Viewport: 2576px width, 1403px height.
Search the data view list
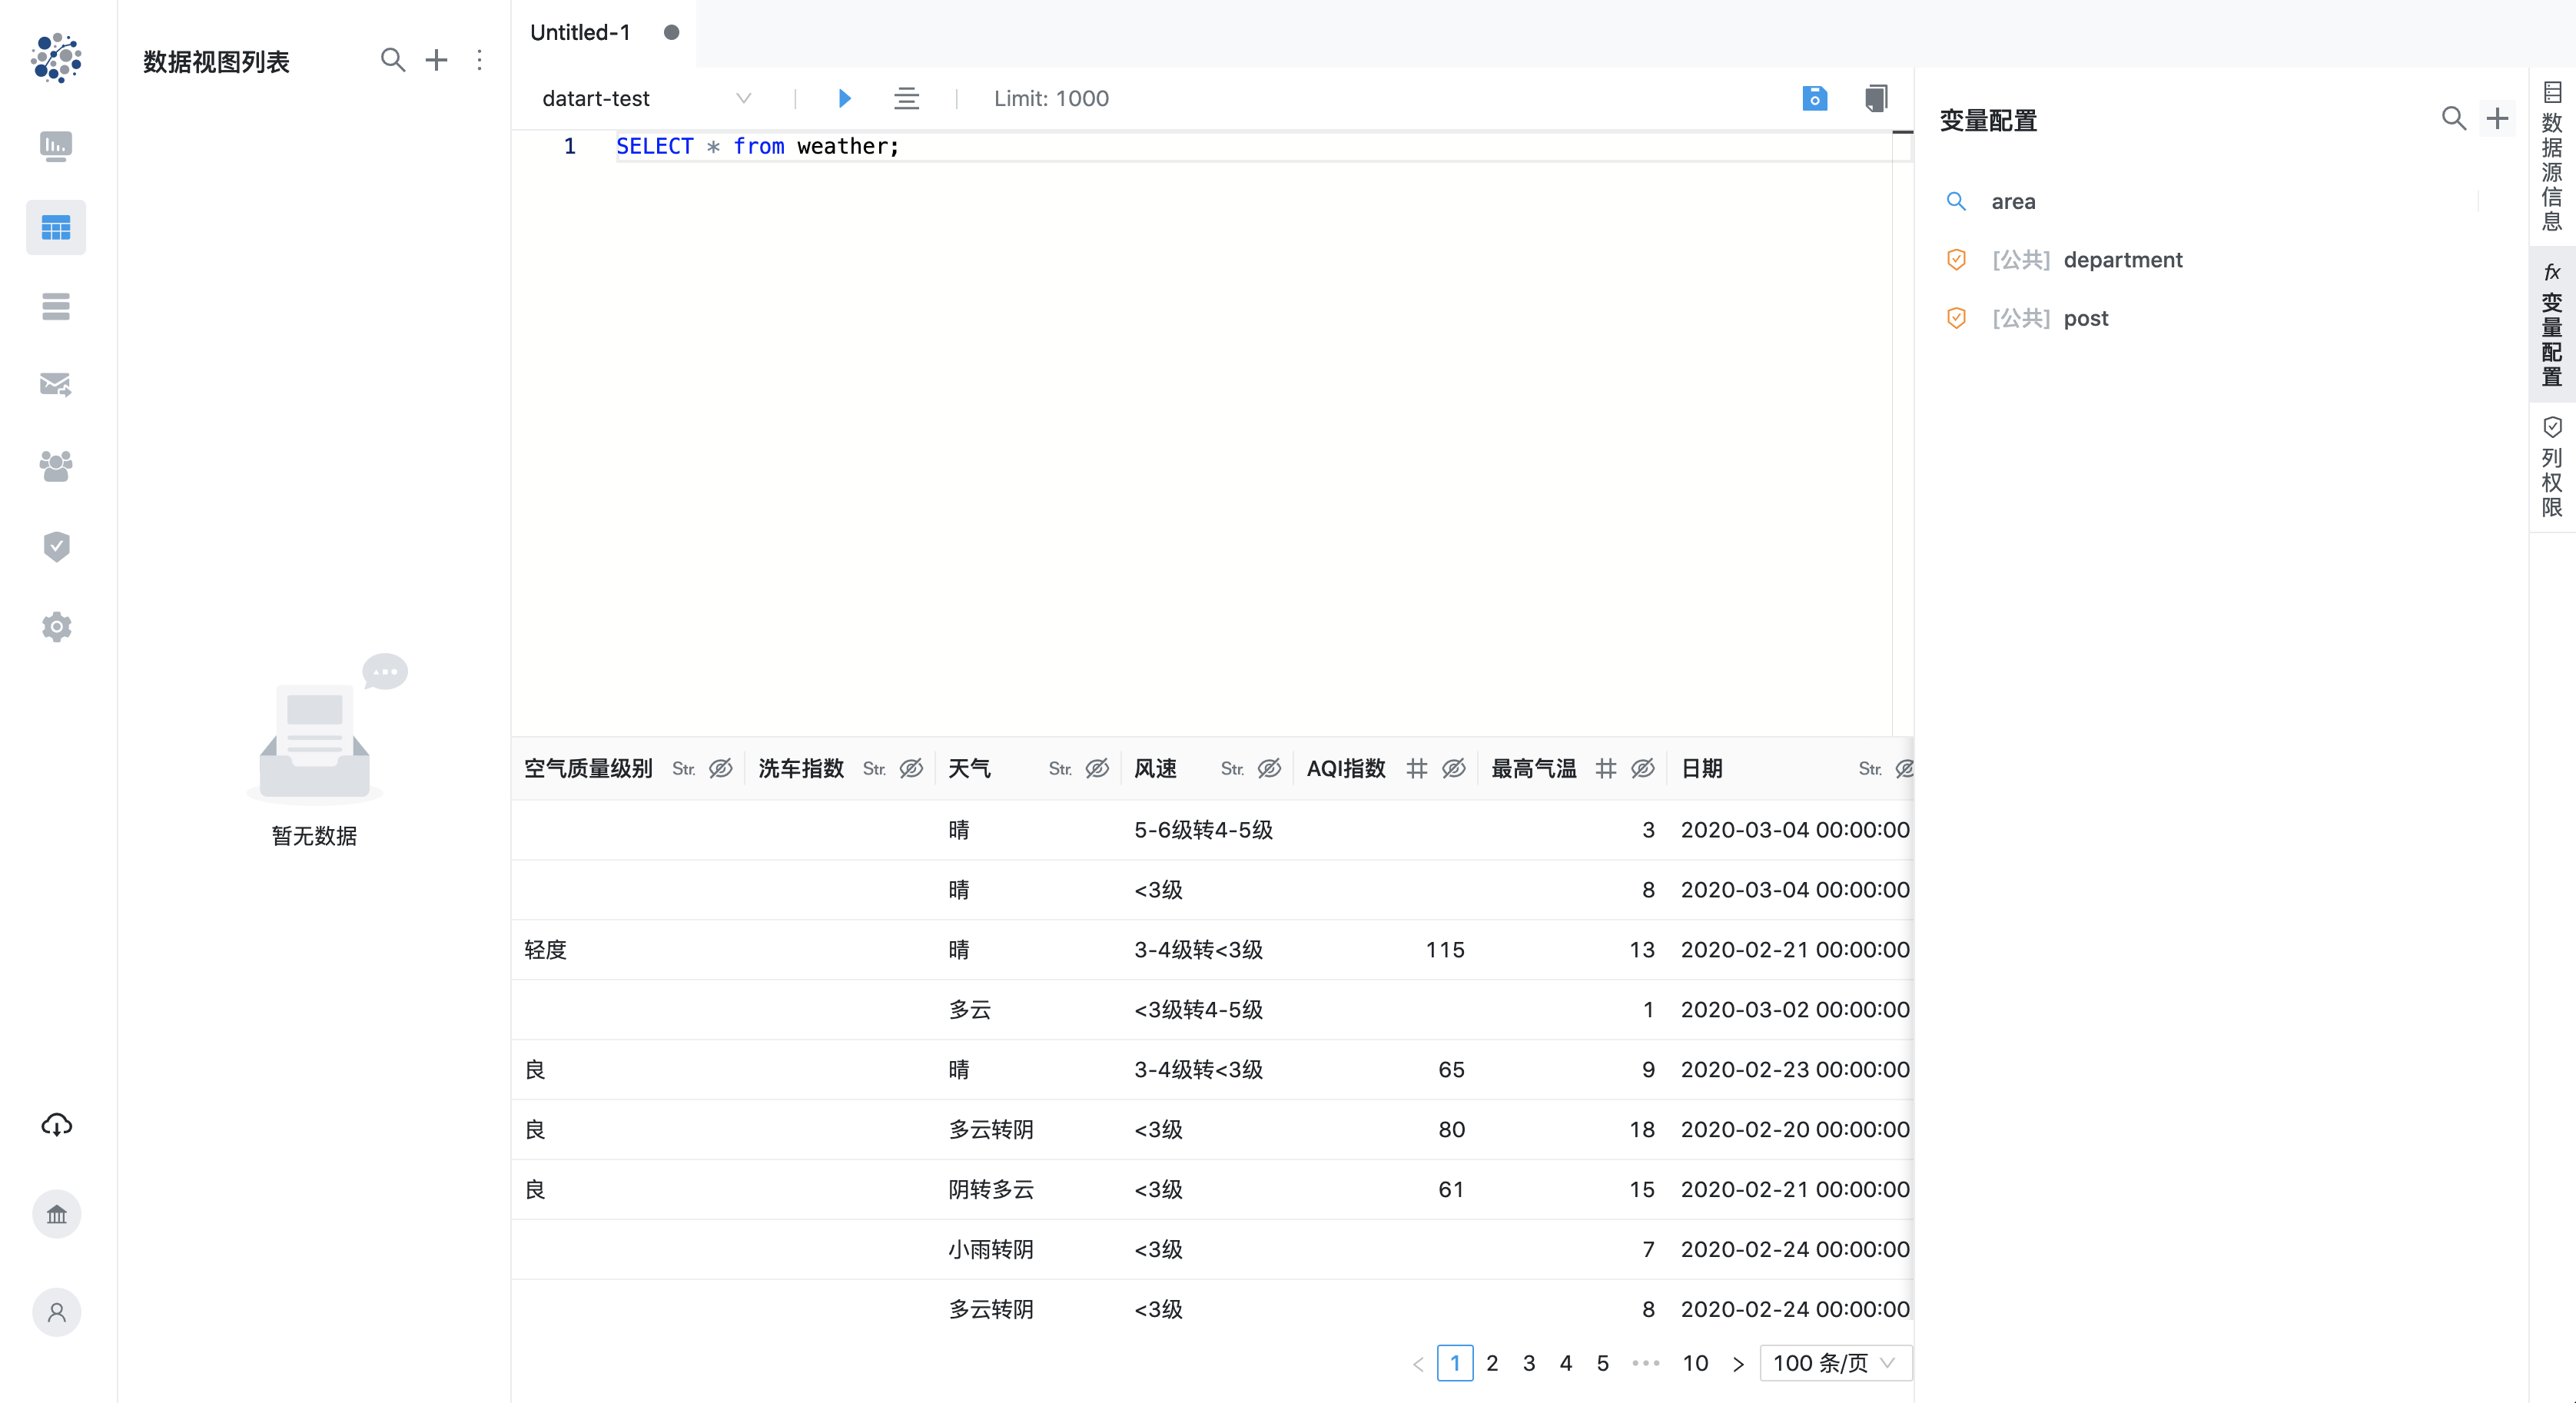click(393, 60)
